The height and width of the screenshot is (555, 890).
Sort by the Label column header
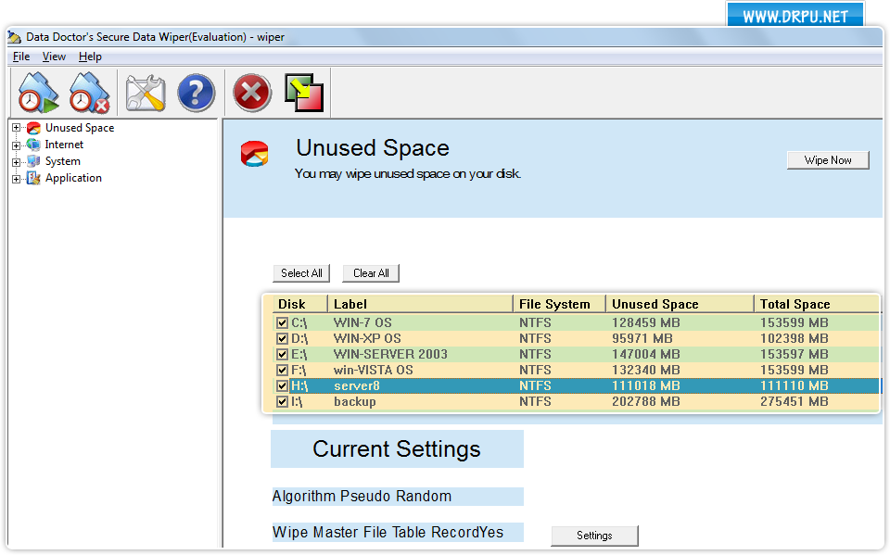[420, 304]
